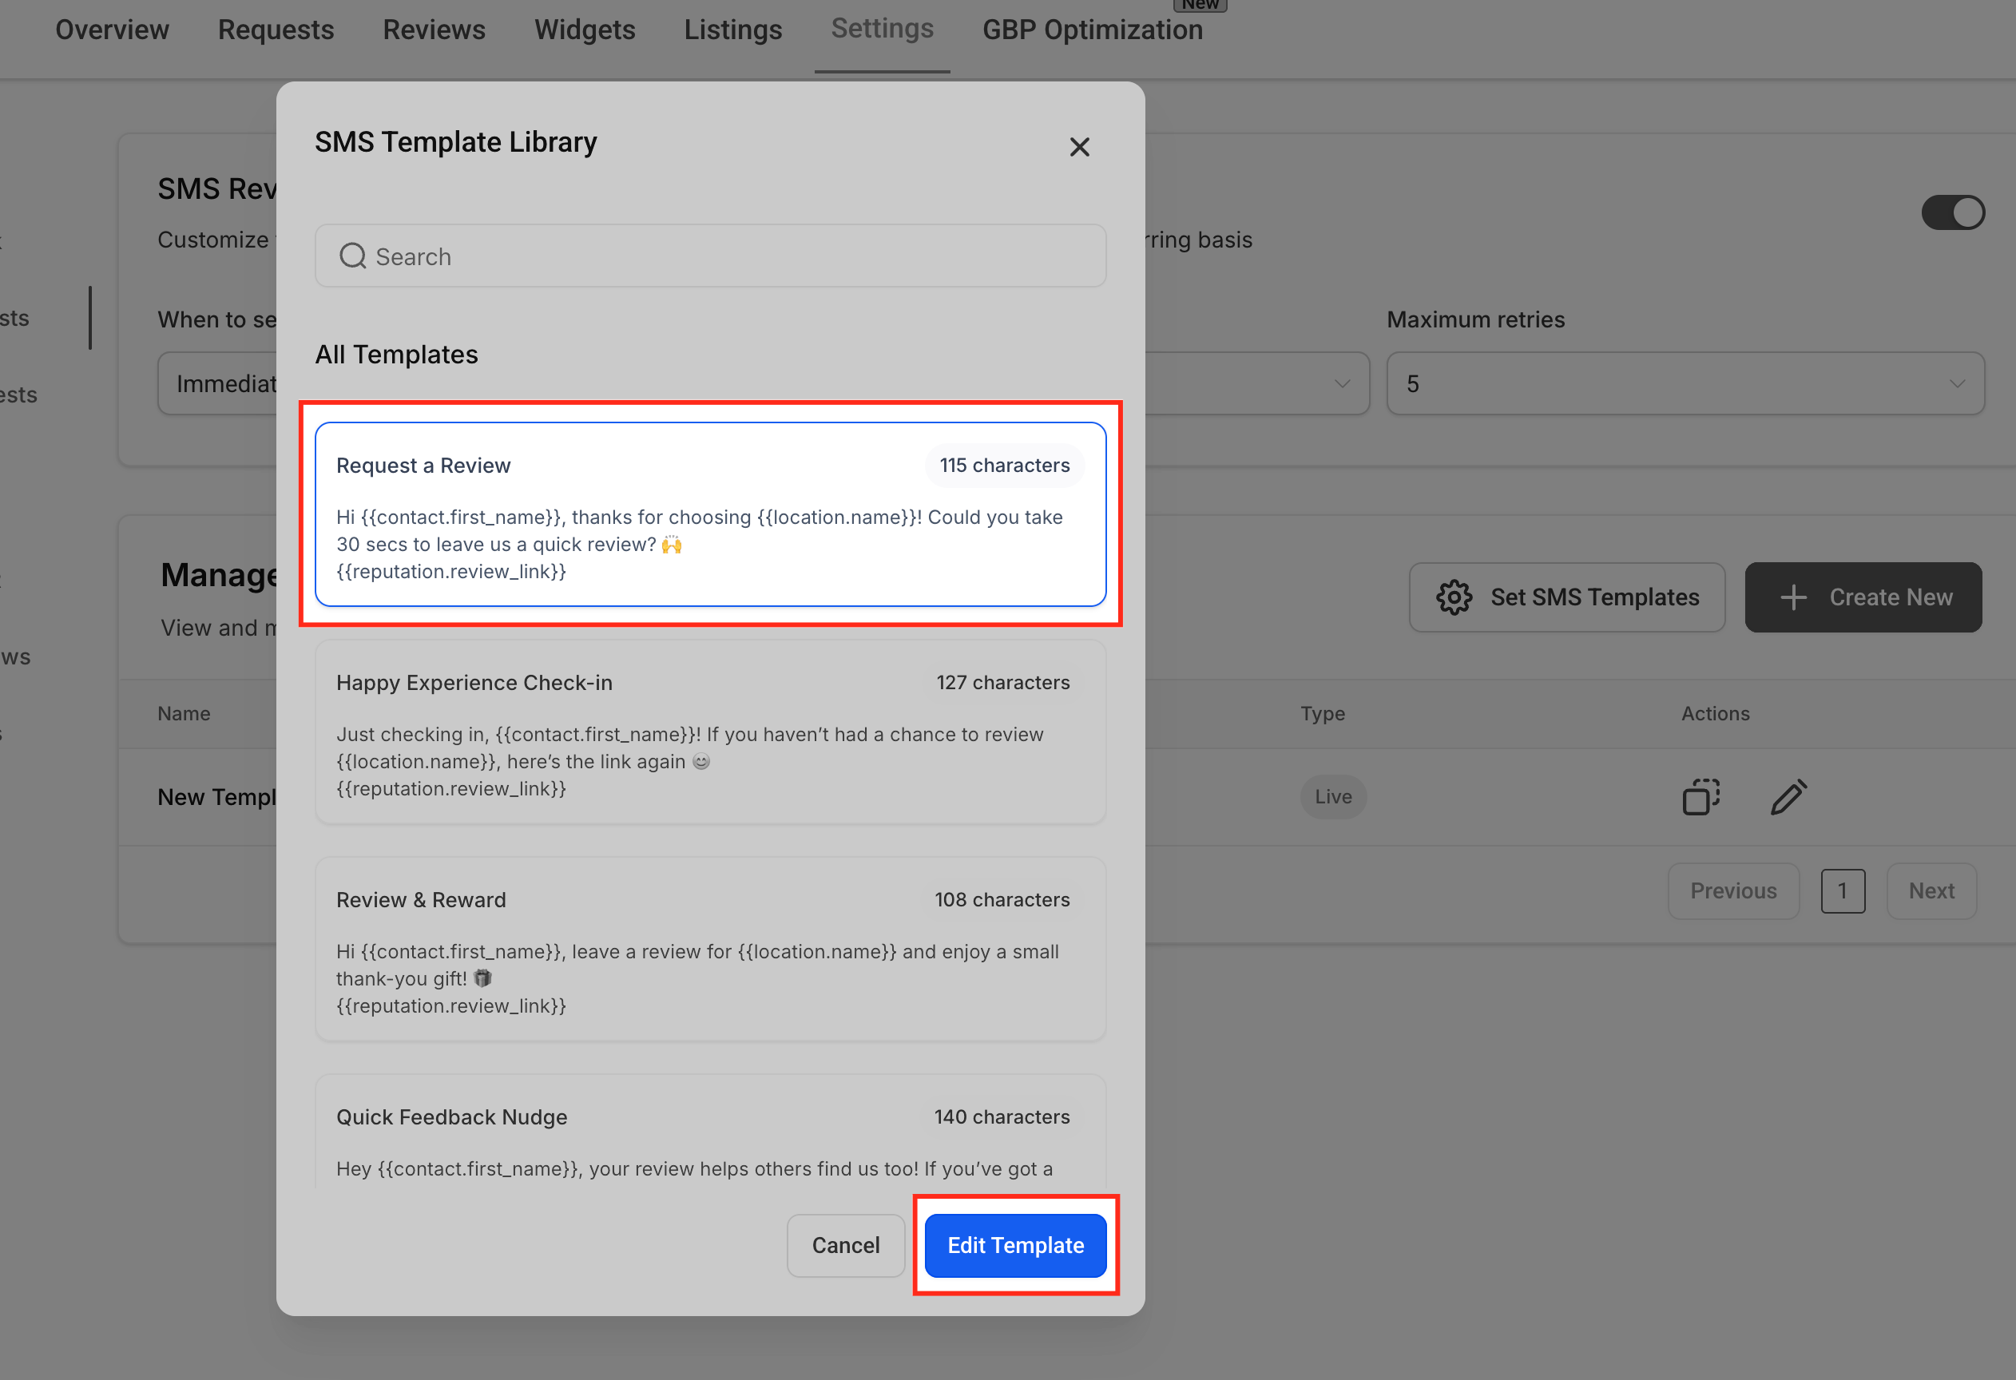The image size is (2016, 1380).
Task: Open the Maximum retries dropdown
Action: pos(1684,383)
